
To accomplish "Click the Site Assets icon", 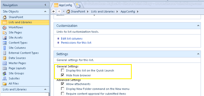I will [5, 38].
